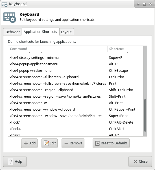Click the keyboard icon in title bar

click(5, 5)
